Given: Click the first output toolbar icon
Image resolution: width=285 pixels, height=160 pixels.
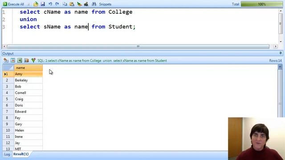Looking at the screenshot, I should (x=6, y=60).
